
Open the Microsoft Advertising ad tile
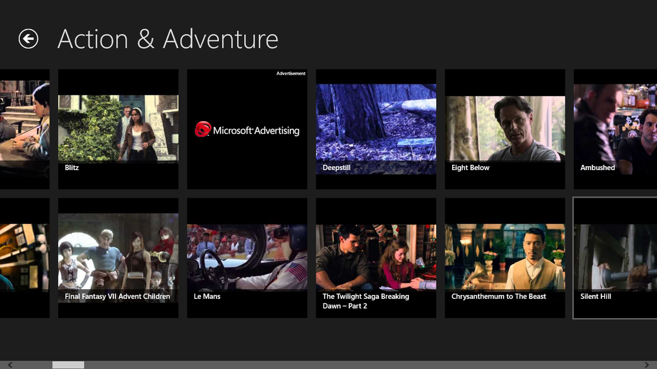[247, 129]
